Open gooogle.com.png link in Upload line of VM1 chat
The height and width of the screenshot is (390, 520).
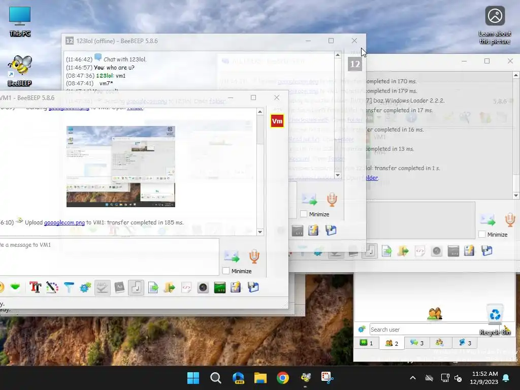point(64,222)
